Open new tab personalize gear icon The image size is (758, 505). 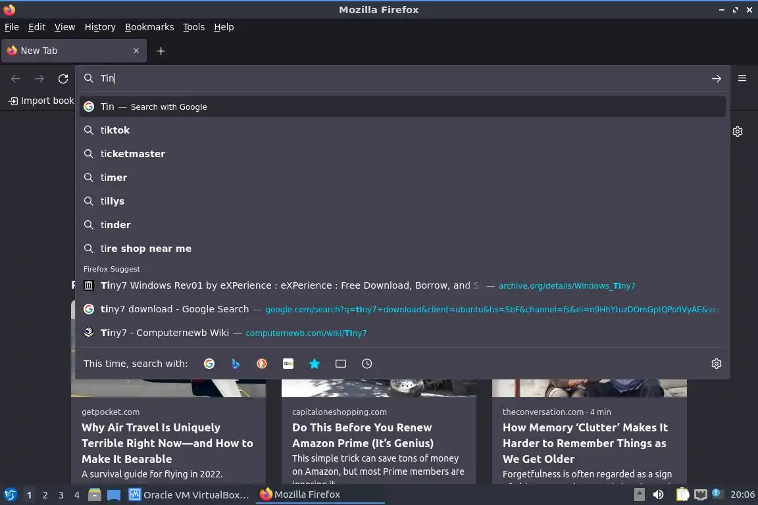tap(738, 132)
